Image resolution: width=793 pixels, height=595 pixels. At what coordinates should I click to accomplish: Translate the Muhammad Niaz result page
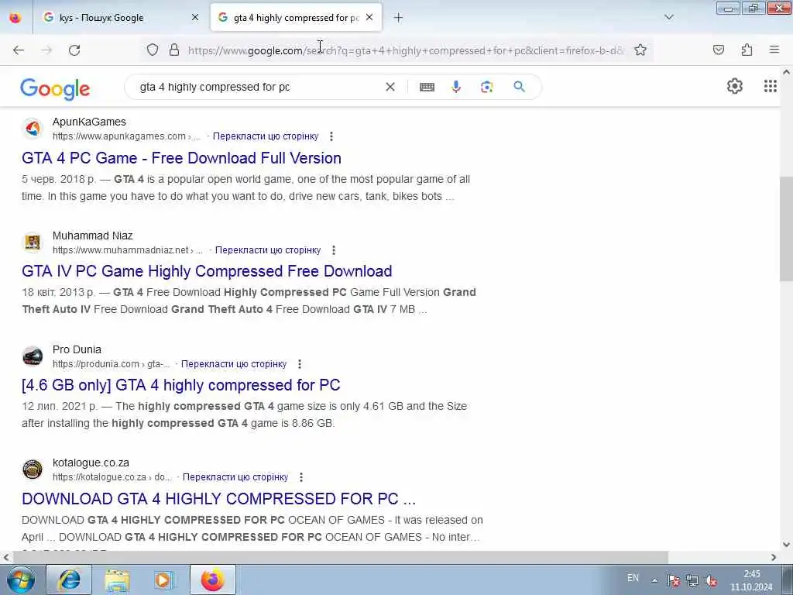tap(268, 250)
